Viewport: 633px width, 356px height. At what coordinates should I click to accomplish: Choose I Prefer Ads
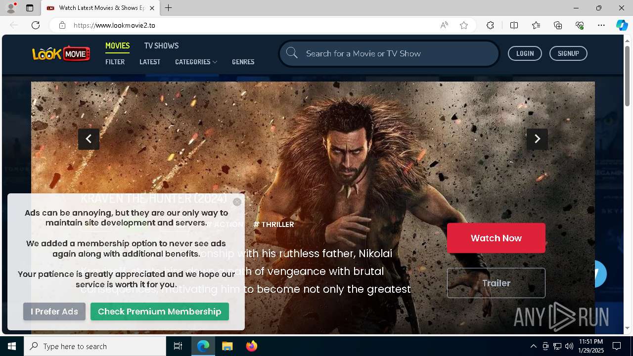click(54, 311)
